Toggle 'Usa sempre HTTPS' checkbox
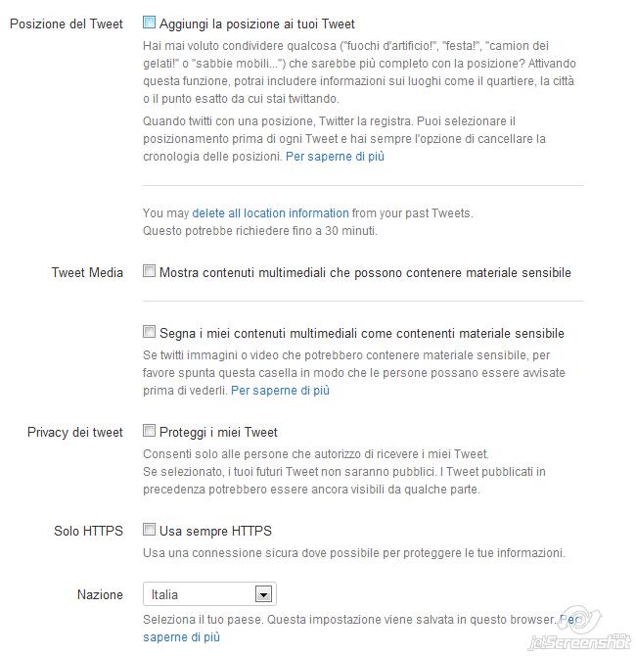 149,530
